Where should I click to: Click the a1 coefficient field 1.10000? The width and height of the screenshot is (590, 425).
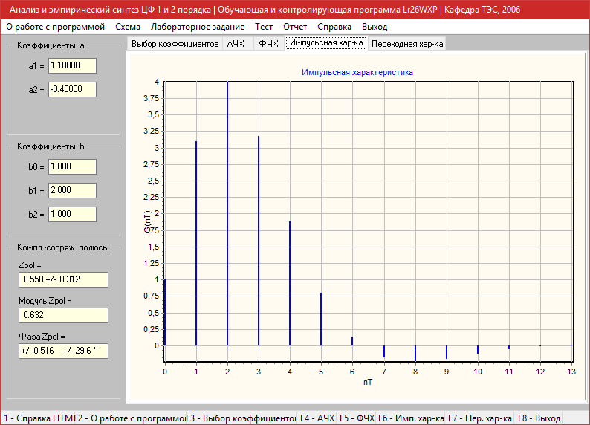(x=72, y=65)
